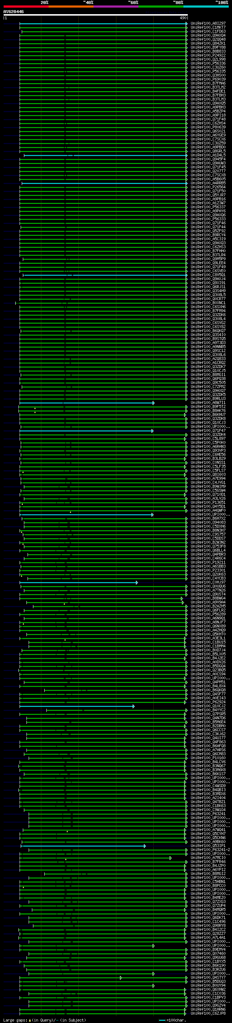Select the UniRef100_Q84ZK1 entry

[208, 43]
